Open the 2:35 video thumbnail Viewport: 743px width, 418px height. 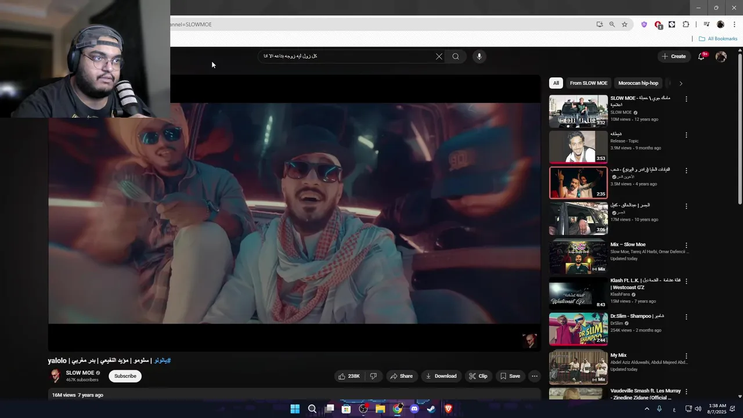(x=579, y=183)
